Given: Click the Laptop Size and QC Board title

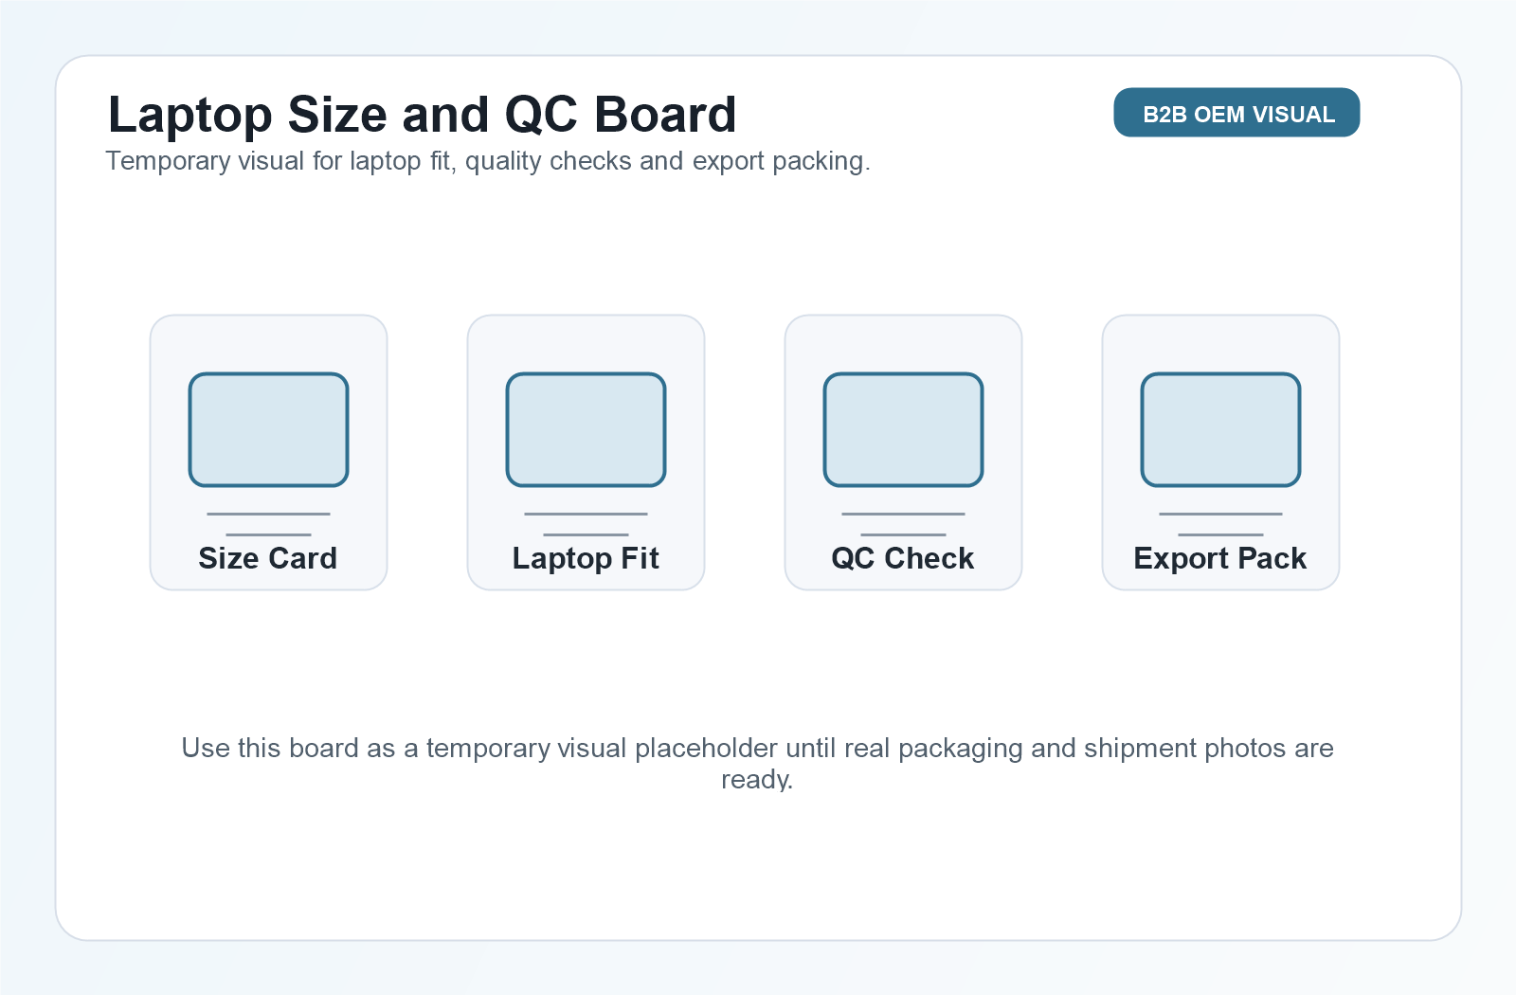Looking at the screenshot, I should pos(422,115).
